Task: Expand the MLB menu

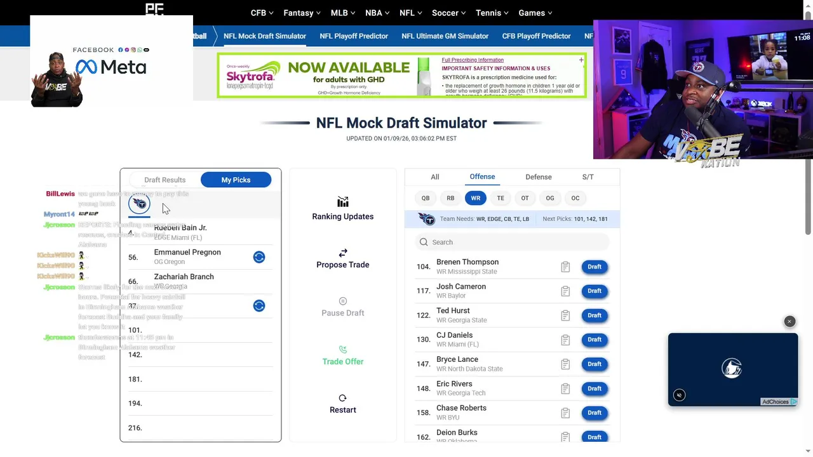Action: [x=344, y=13]
